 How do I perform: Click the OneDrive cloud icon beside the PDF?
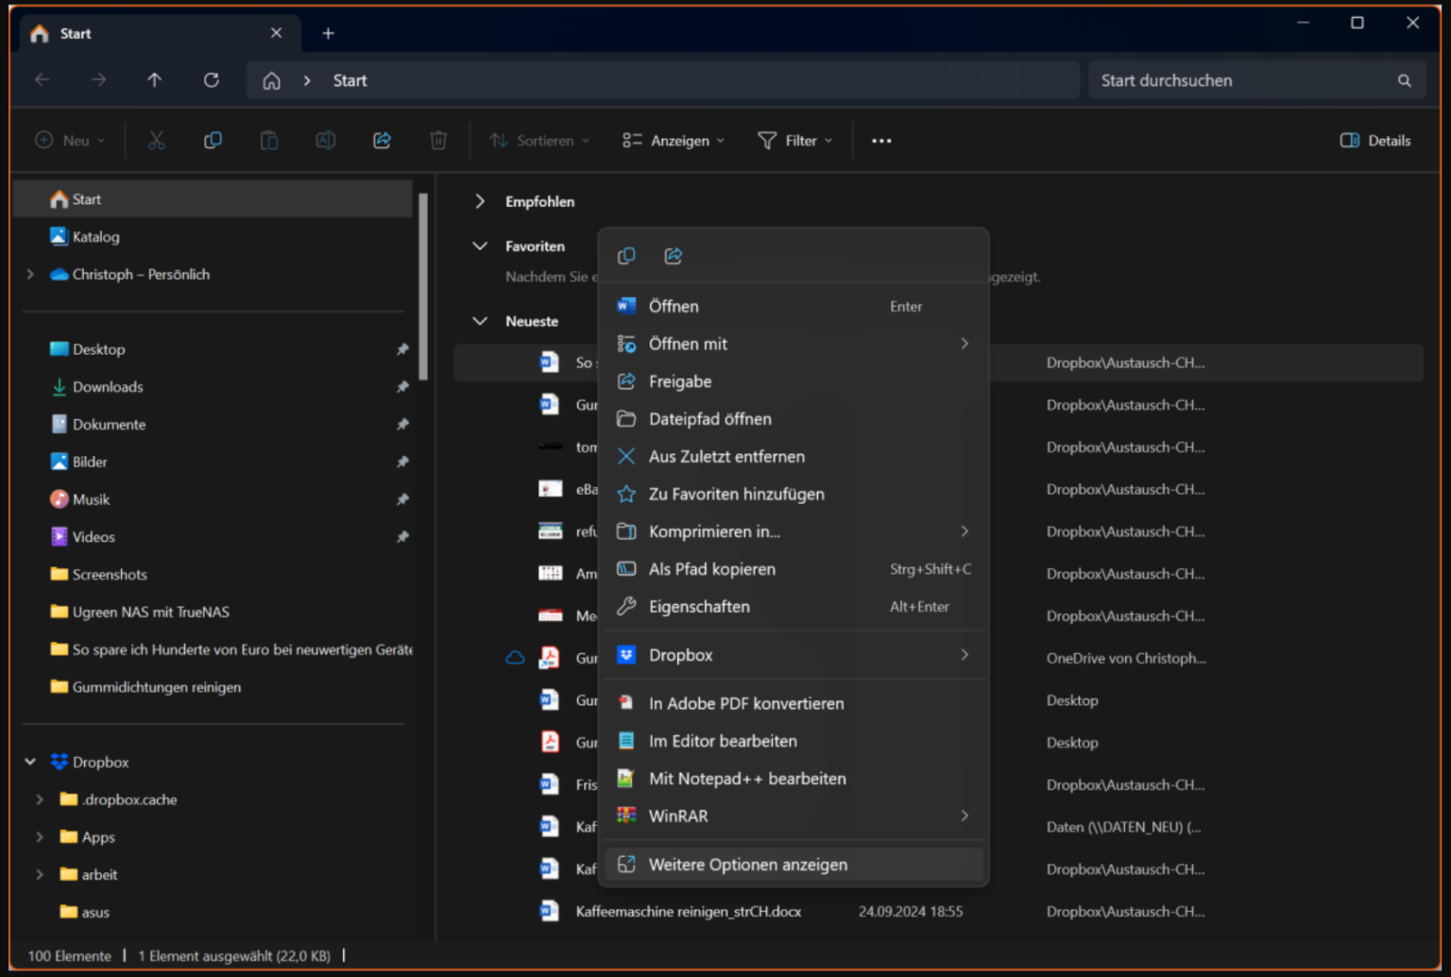tap(515, 657)
